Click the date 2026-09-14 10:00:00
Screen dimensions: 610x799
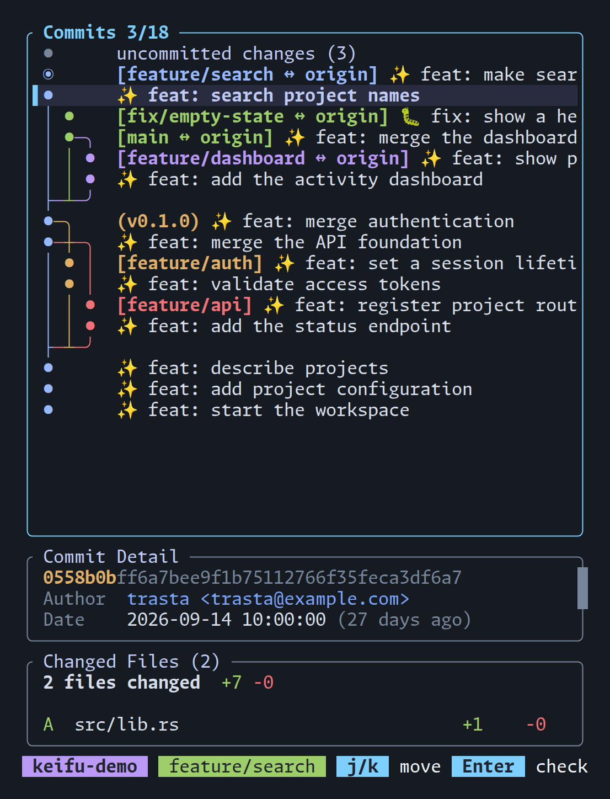pyautogui.click(x=226, y=620)
